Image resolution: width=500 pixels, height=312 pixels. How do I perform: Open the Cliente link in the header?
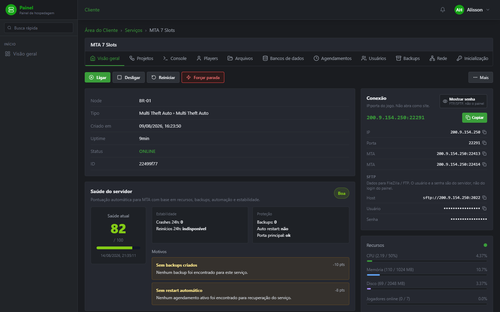click(92, 10)
